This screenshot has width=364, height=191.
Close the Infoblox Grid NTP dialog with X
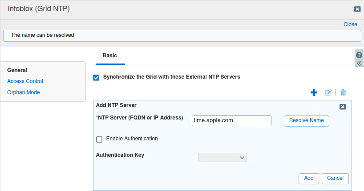357,9
